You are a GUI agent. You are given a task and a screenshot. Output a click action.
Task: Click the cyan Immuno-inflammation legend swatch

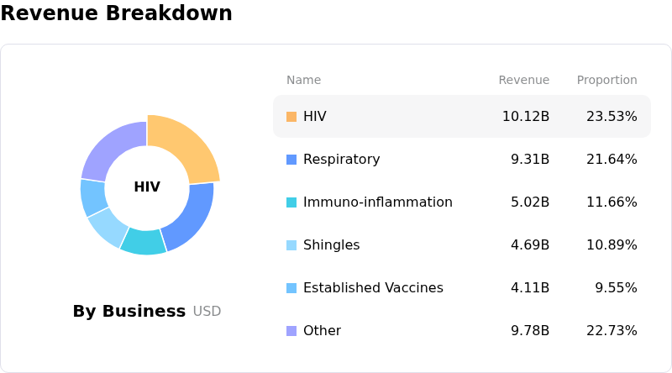[291, 202]
